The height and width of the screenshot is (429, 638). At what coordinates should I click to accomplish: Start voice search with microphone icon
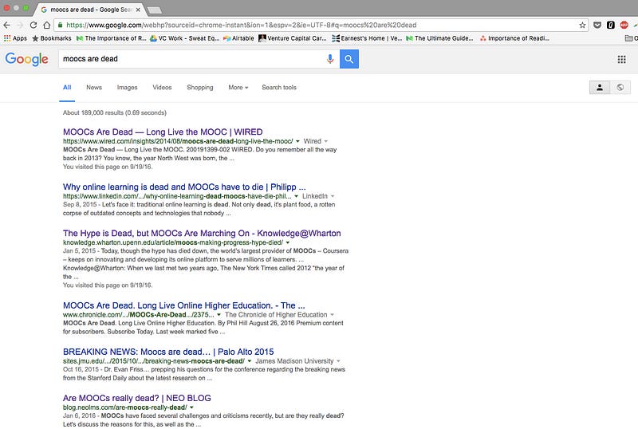(x=330, y=59)
